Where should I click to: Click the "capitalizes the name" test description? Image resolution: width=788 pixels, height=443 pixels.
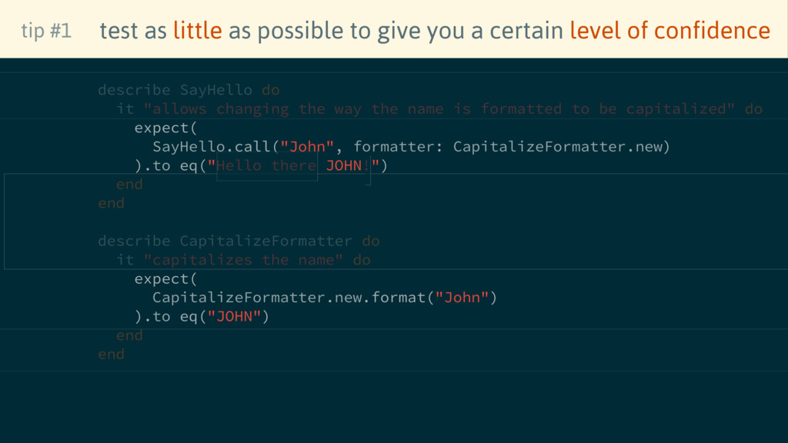click(243, 260)
